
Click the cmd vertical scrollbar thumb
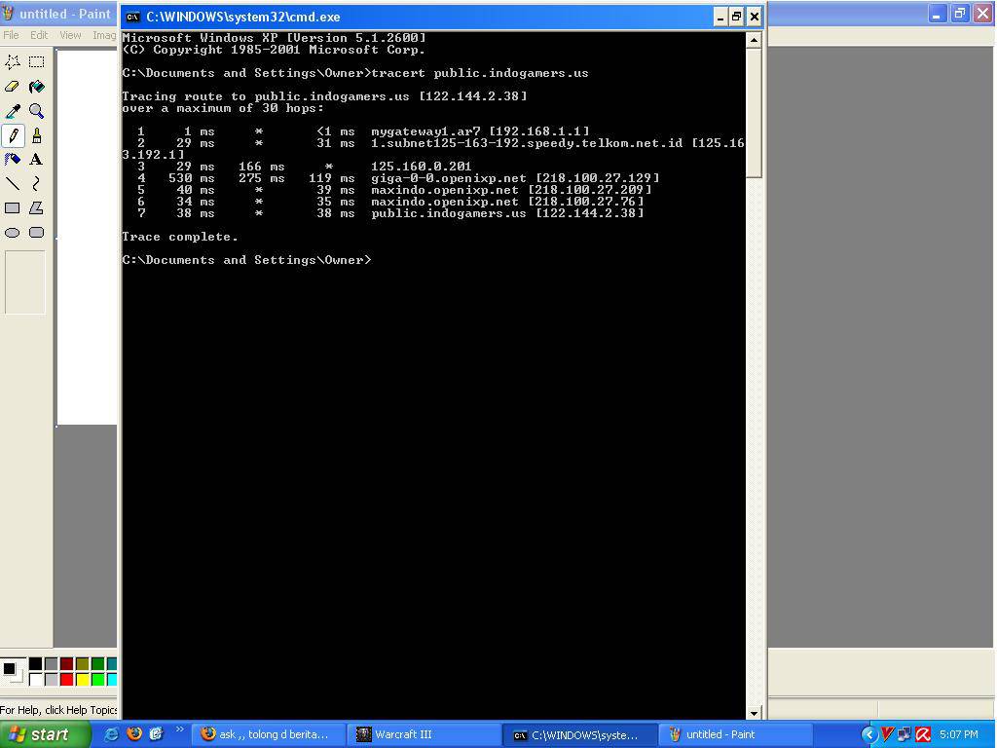pos(754,113)
